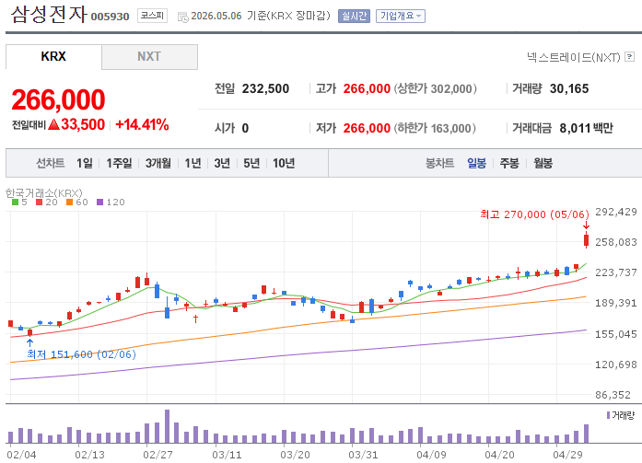Click the tallest volume bar near 02/27
642x463 pixels.
(167, 426)
